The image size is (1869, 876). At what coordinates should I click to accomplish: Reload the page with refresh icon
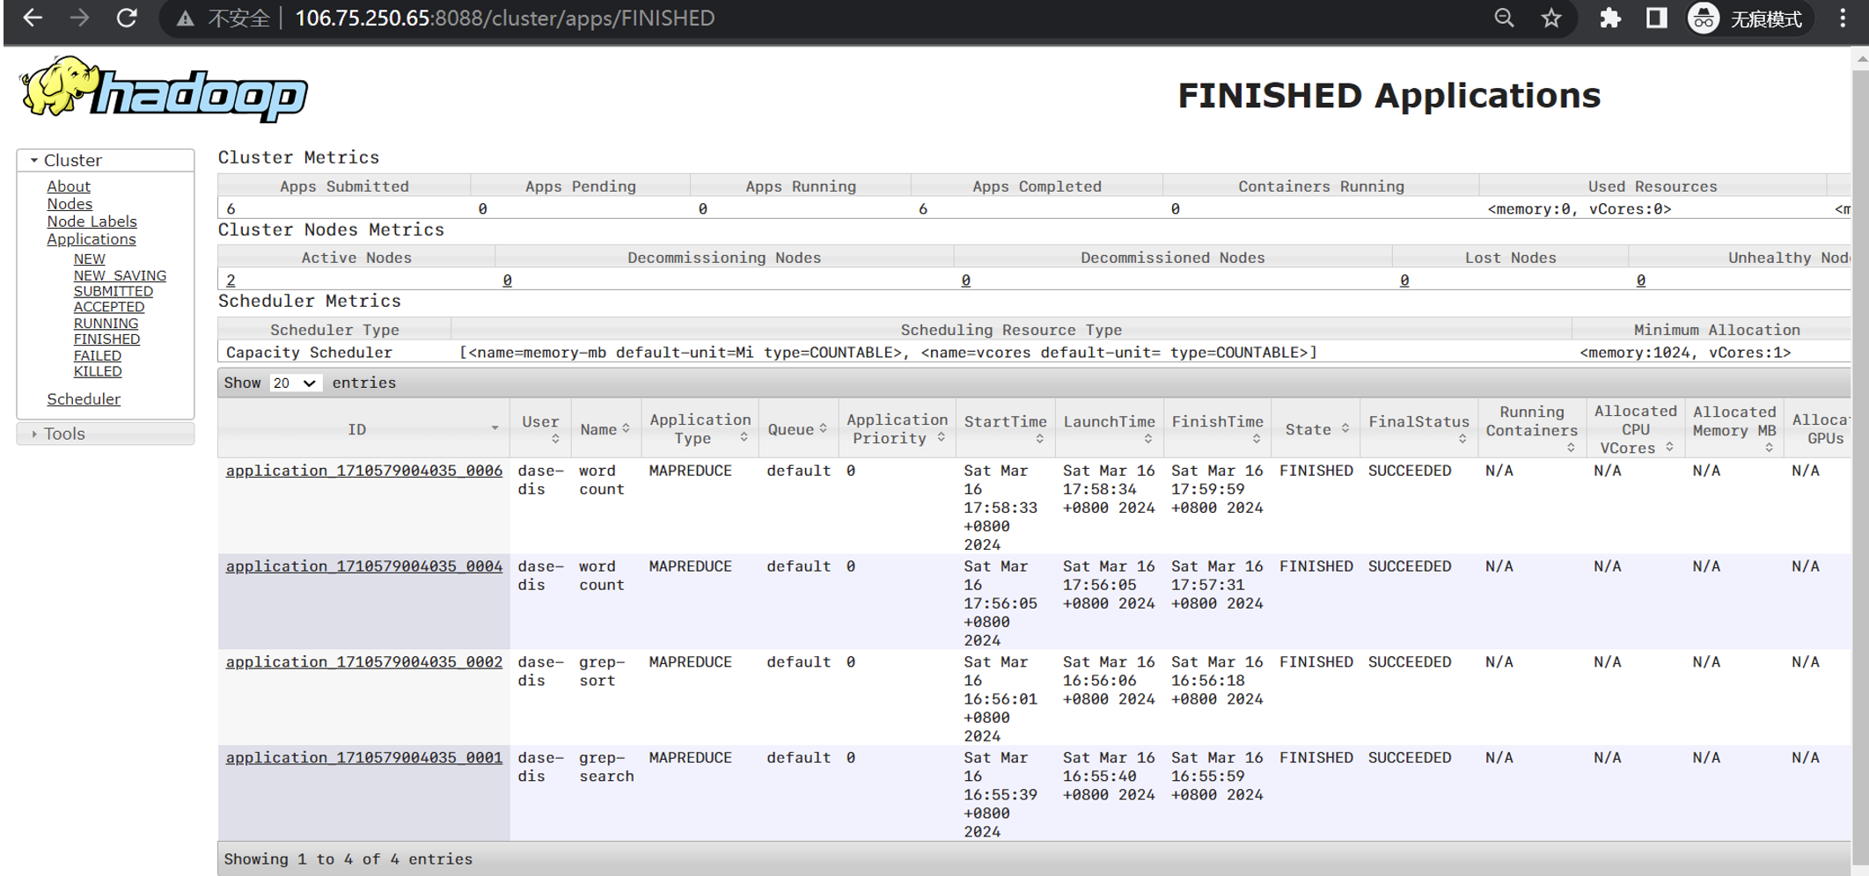coord(127,18)
